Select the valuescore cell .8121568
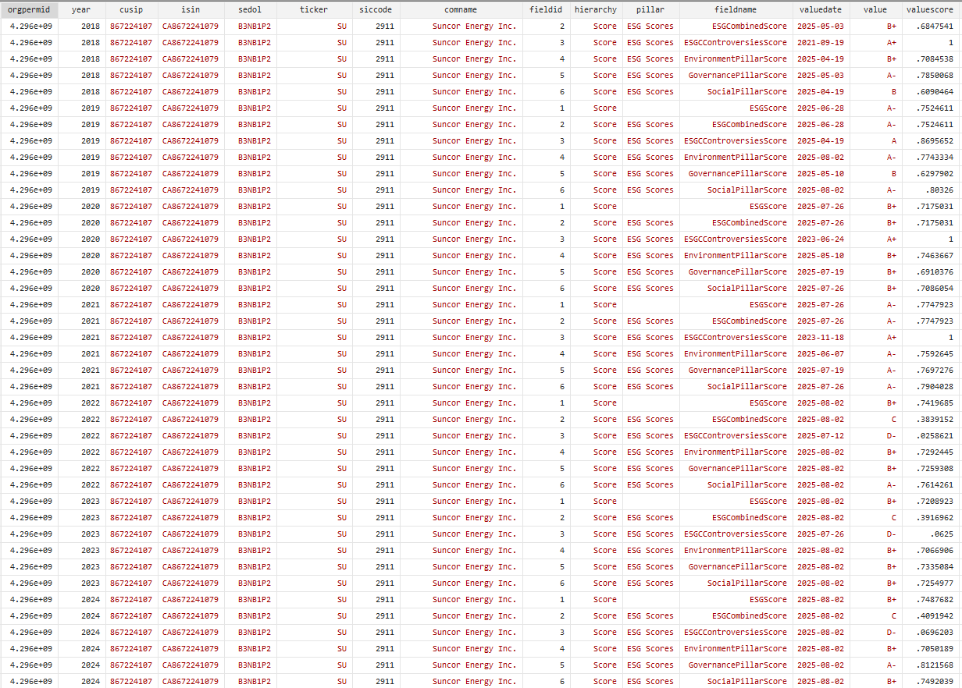 pos(929,665)
